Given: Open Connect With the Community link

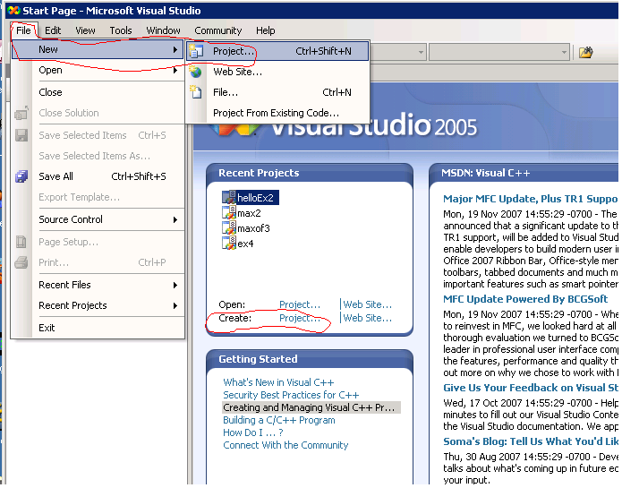Looking at the screenshot, I should coord(285,445).
